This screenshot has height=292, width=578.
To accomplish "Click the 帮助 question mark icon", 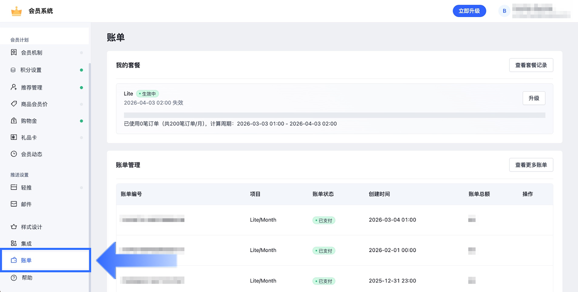I will coord(14,278).
